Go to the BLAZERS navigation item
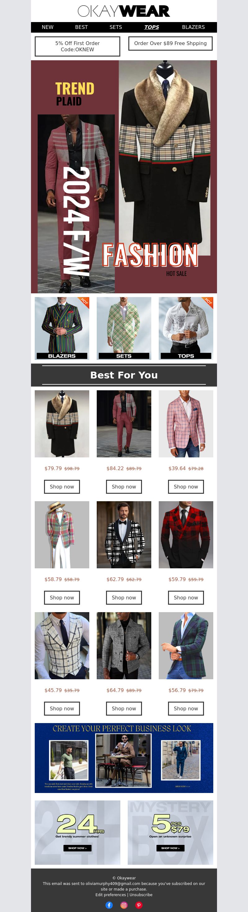The width and height of the screenshot is (248, 912). [x=193, y=27]
